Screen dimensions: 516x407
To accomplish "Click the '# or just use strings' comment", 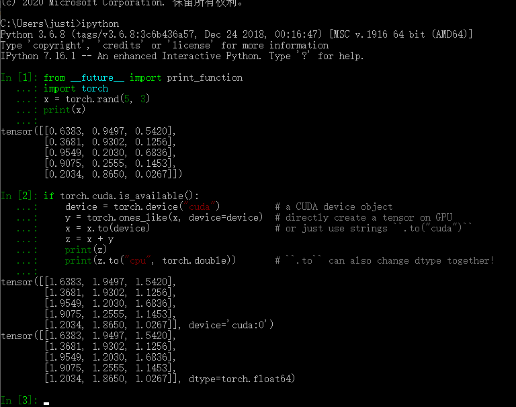I will [x=374, y=228].
